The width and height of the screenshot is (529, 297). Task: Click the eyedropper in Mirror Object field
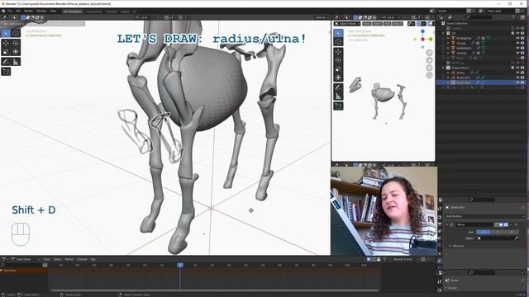[x=516, y=238]
